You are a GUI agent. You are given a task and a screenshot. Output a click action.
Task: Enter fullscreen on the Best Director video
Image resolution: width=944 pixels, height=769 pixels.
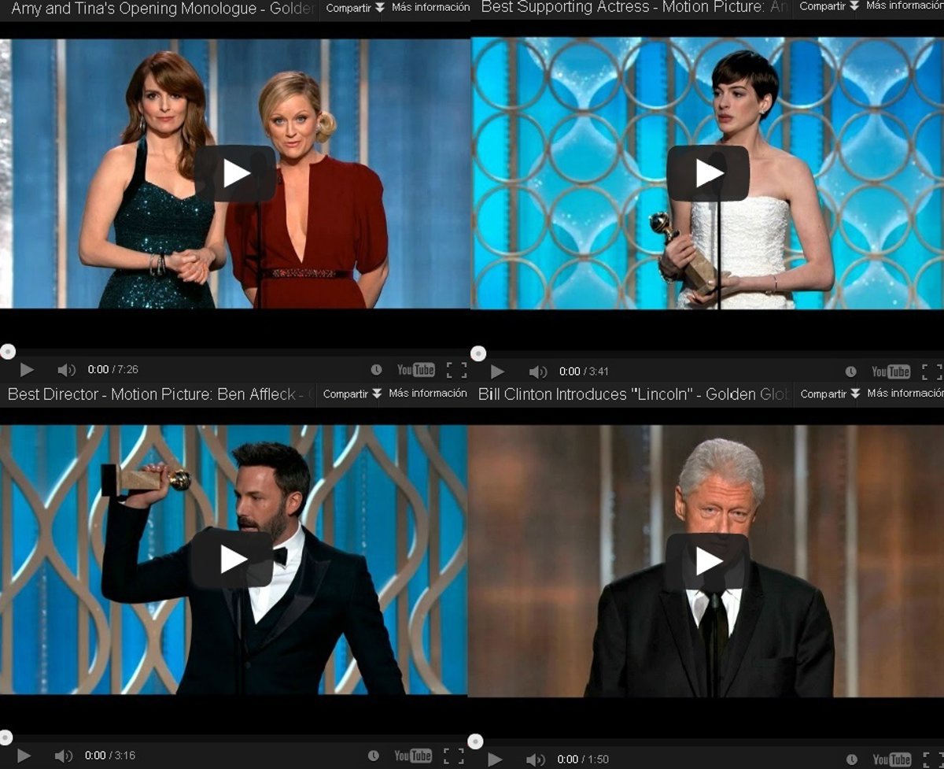point(454,756)
